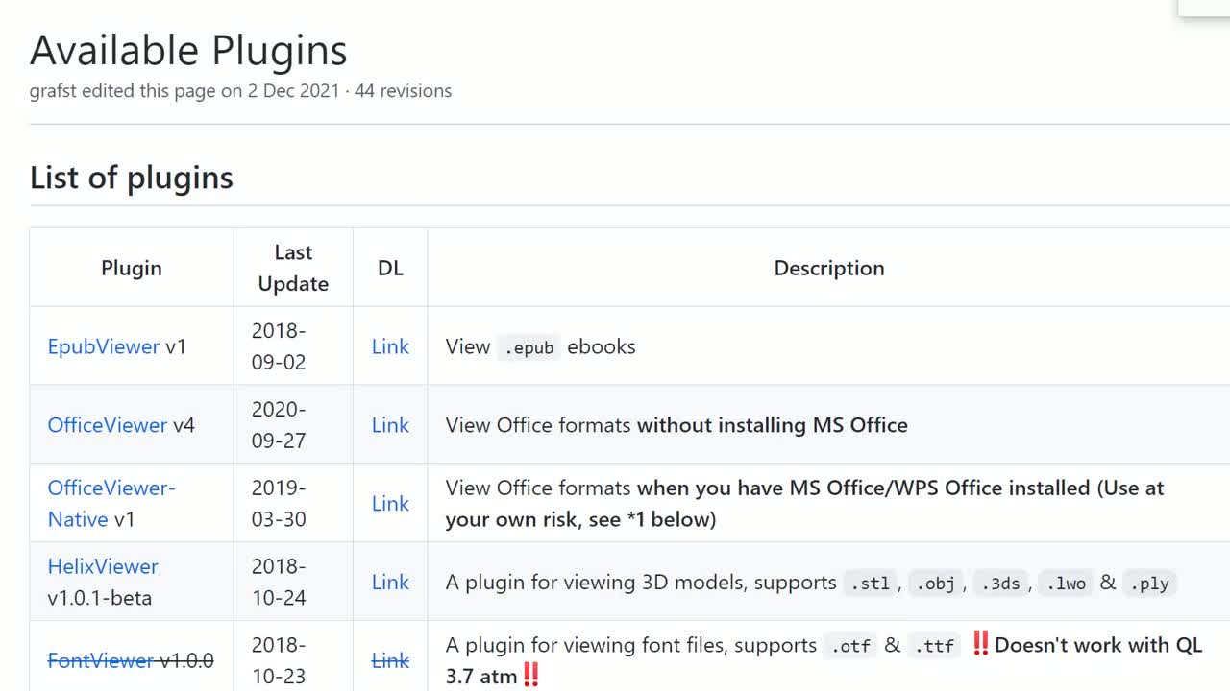Click the .ply code tag

pos(1149,584)
